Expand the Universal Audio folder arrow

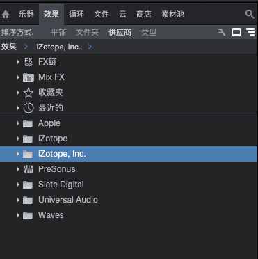pos(17,200)
